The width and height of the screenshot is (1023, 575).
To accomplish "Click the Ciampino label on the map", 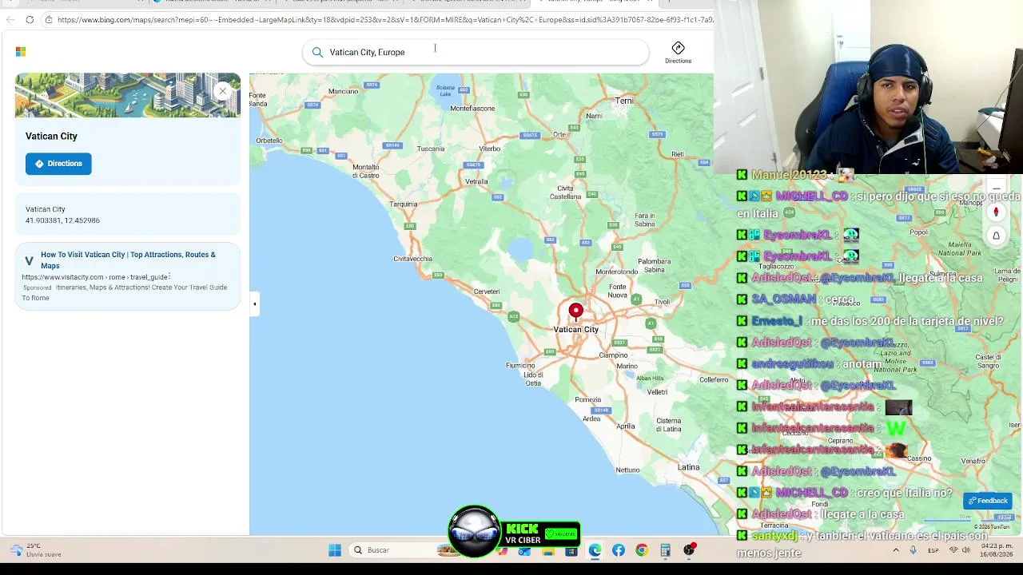I will coord(613,355).
